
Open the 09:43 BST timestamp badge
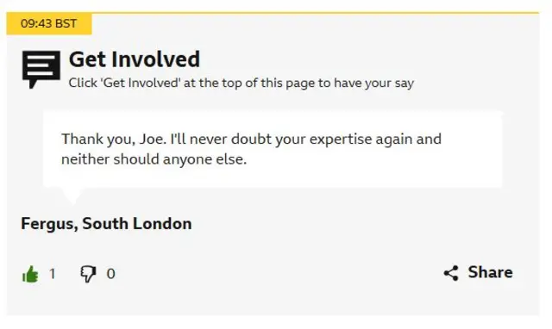[x=49, y=23]
